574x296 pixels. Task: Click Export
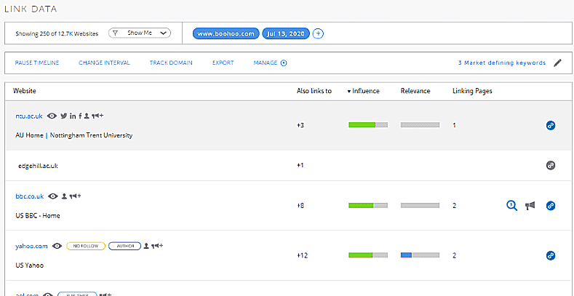[x=223, y=63]
